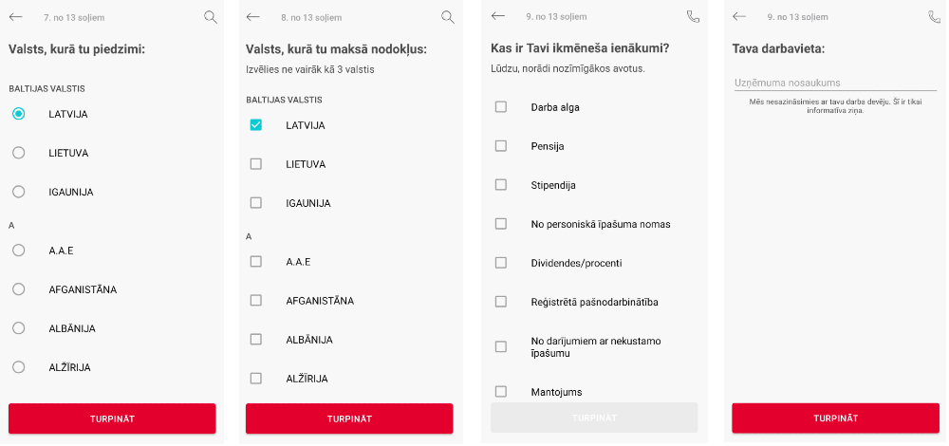Choose IGAUNIJA radio button for birth country

(x=19, y=192)
